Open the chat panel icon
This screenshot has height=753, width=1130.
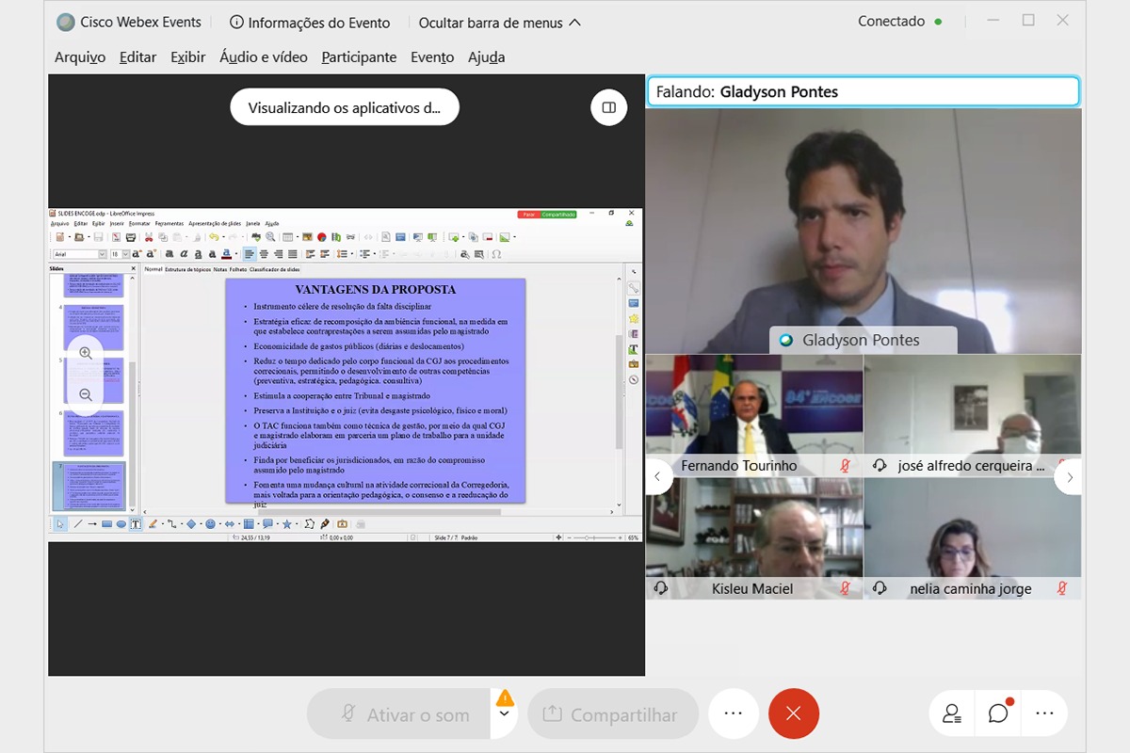998,713
